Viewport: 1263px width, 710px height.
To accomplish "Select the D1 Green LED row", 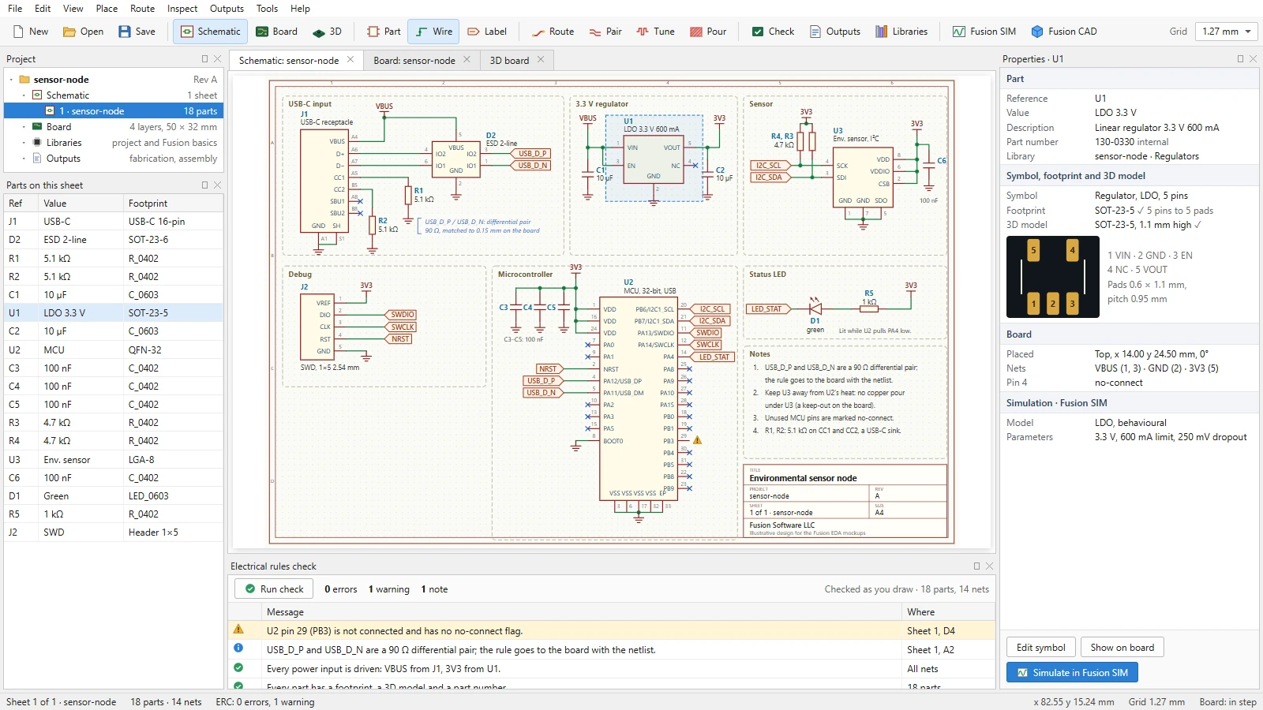I will pos(114,496).
